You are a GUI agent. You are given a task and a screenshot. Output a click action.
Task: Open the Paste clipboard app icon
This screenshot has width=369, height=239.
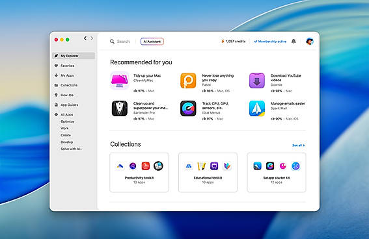[188, 81]
